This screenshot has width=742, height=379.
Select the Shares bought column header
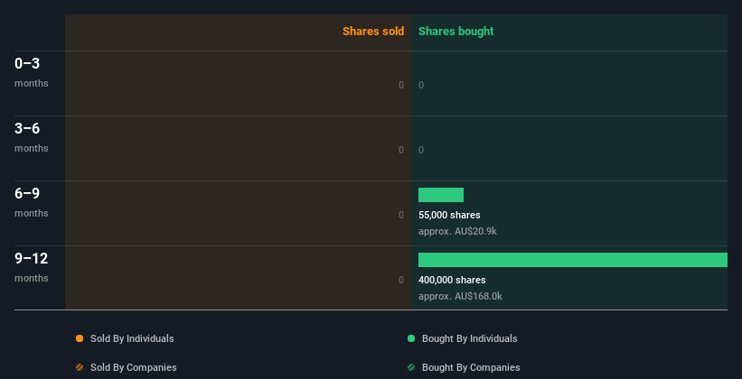click(x=456, y=32)
